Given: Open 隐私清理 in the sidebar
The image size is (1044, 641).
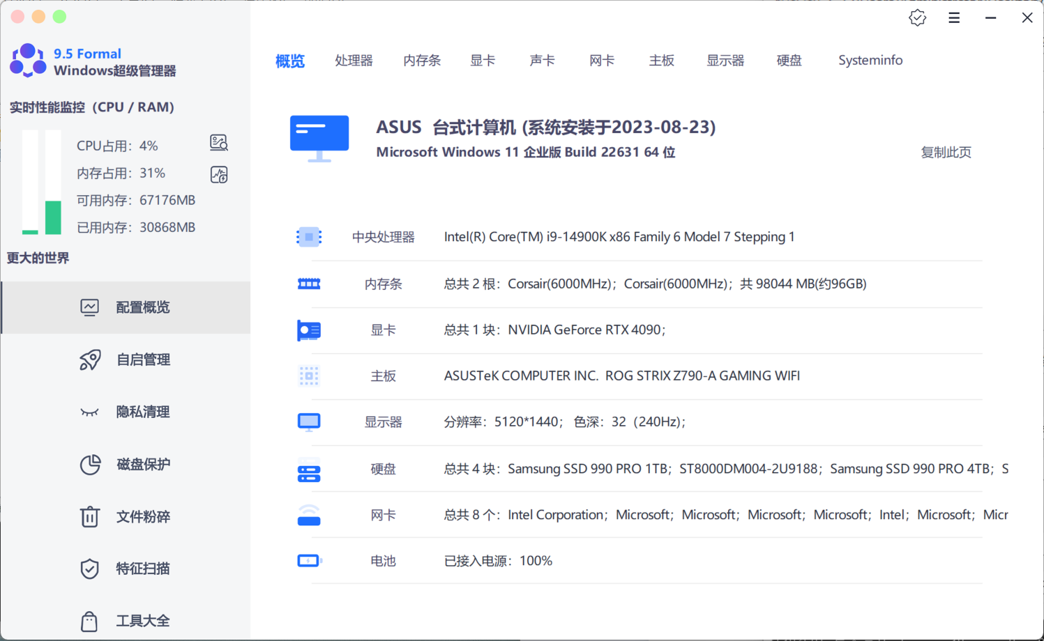Looking at the screenshot, I should point(142,412).
